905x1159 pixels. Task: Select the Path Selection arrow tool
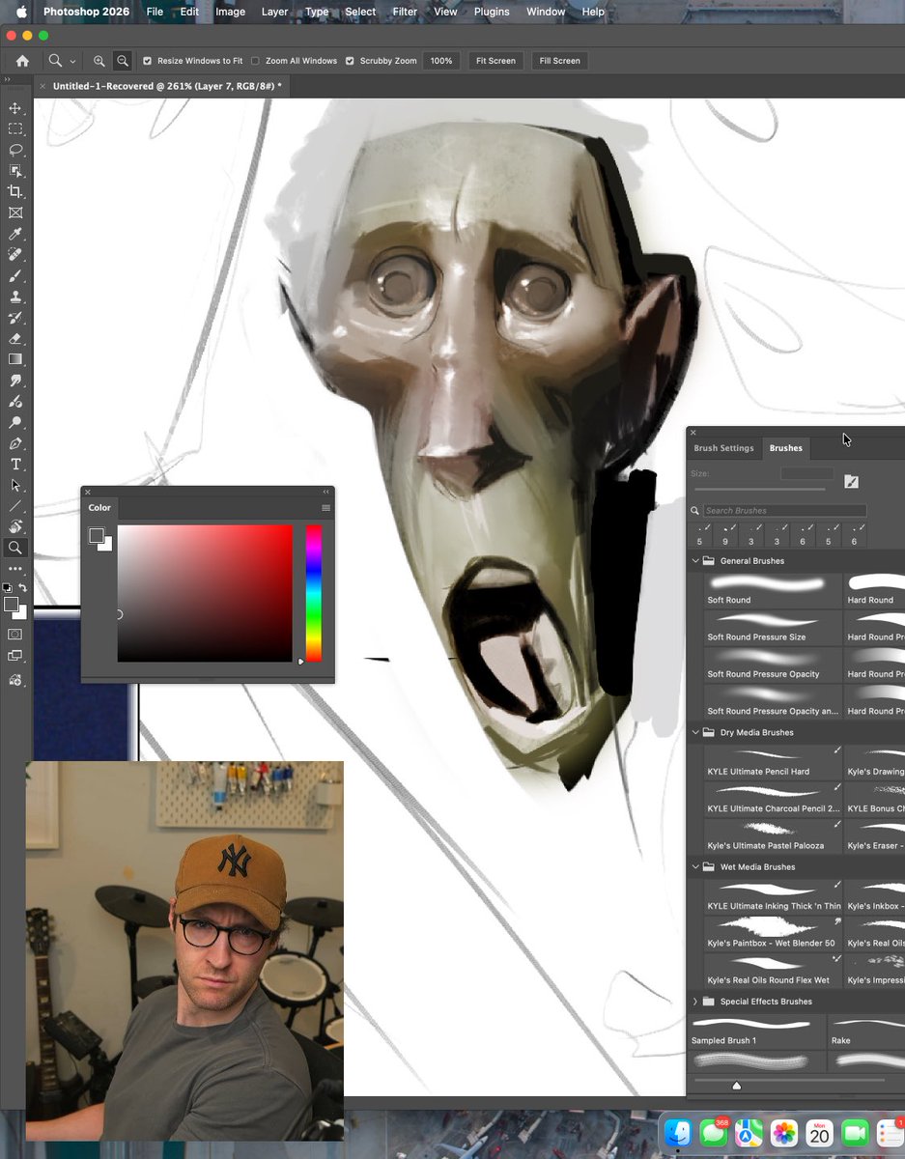click(x=15, y=486)
